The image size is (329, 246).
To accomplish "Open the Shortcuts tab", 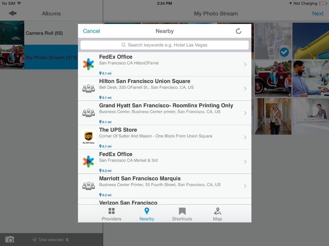I will [x=182, y=214].
